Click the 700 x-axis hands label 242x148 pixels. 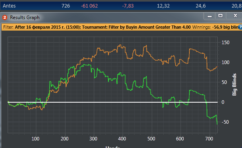pos(209,139)
